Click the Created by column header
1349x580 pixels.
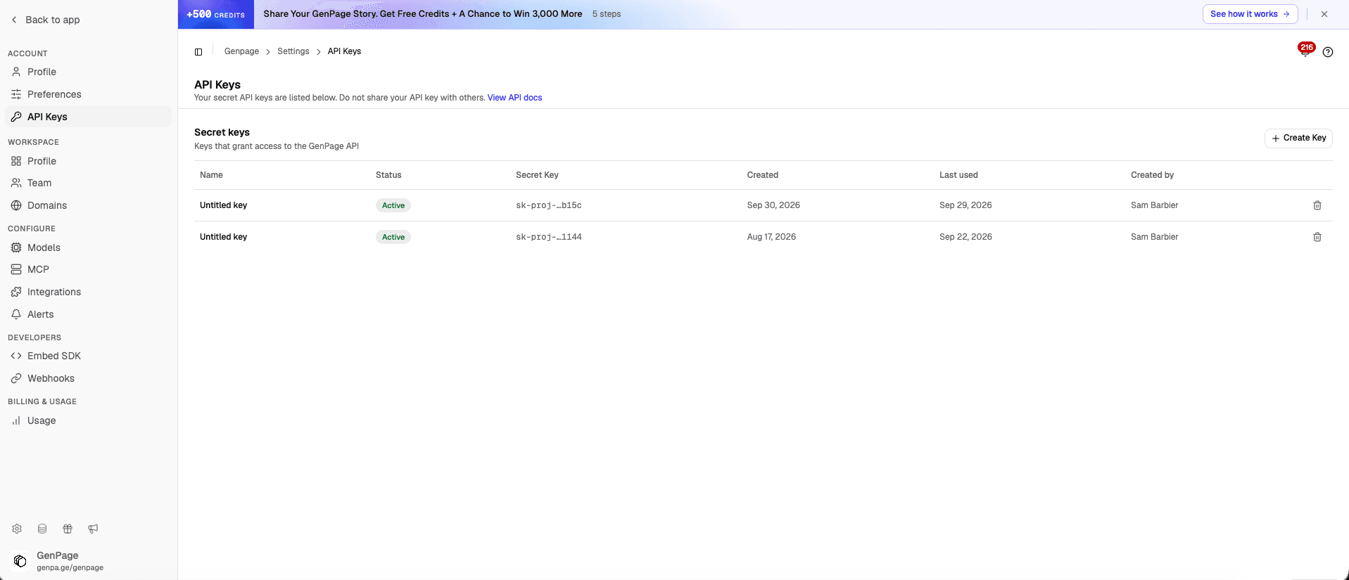tap(1152, 175)
